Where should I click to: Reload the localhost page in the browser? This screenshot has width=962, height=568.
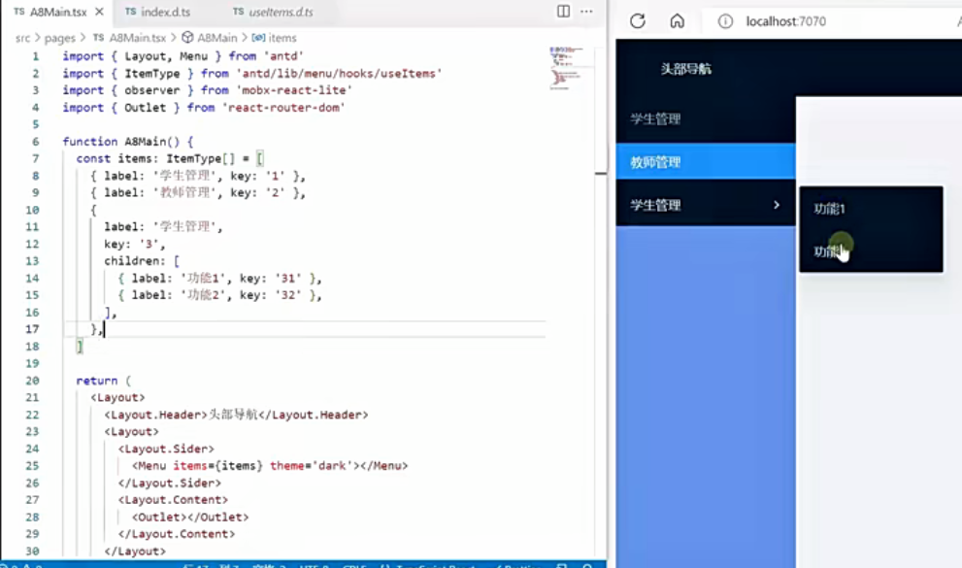(x=638, y=20)
